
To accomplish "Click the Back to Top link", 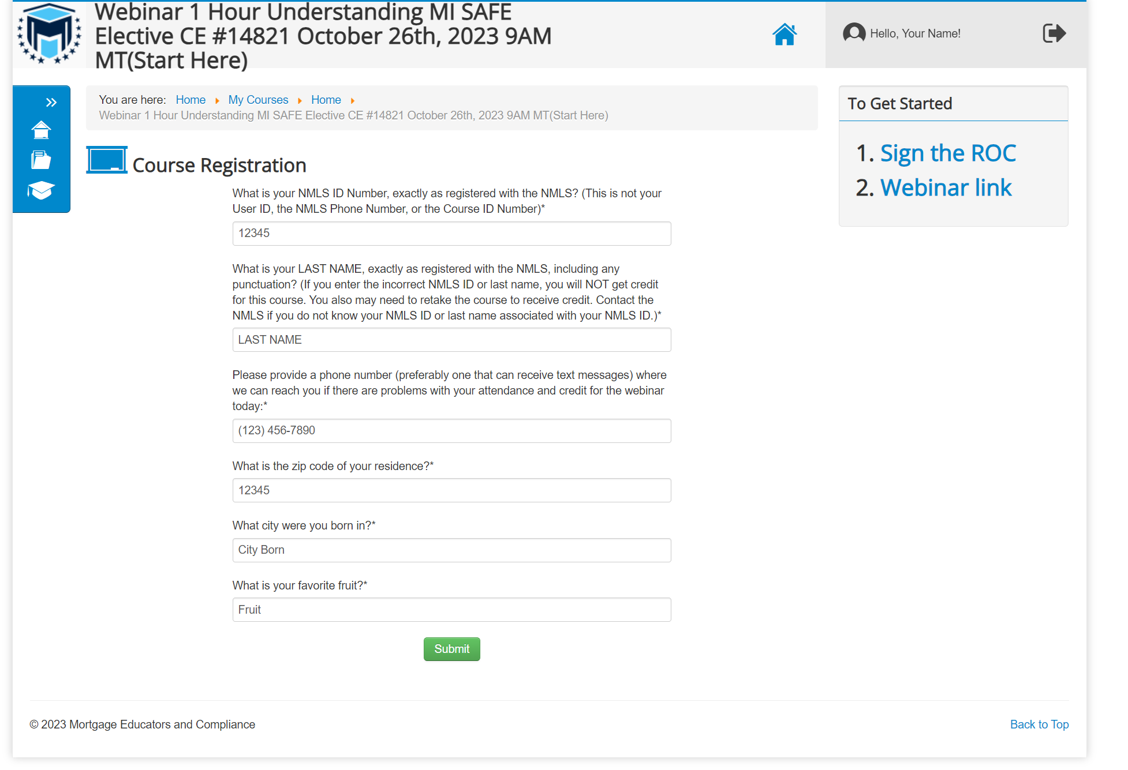I will click(x=1039, y=724).
